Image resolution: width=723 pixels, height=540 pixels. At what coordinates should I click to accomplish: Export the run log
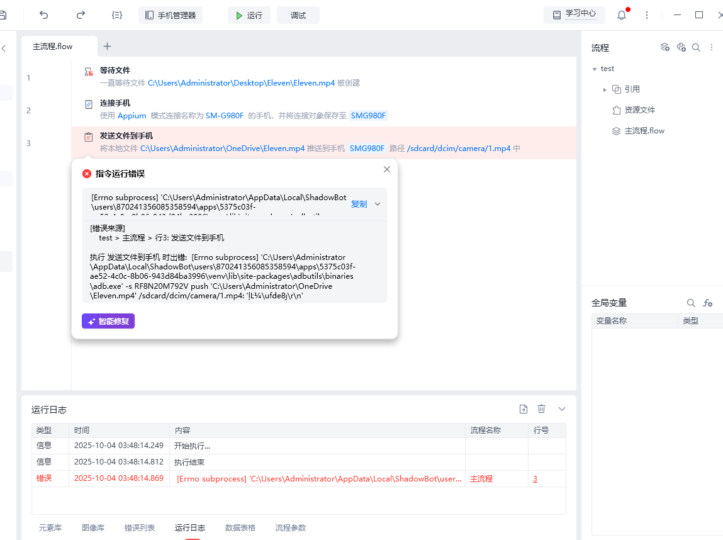coord(524,409)
